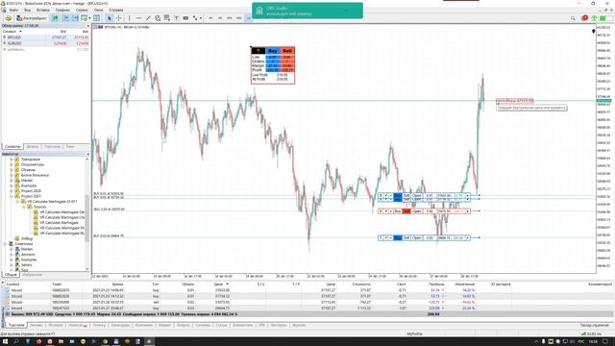Select the equidistant channel tool
This screenshot has width=615, height=346.
[158, 18]
